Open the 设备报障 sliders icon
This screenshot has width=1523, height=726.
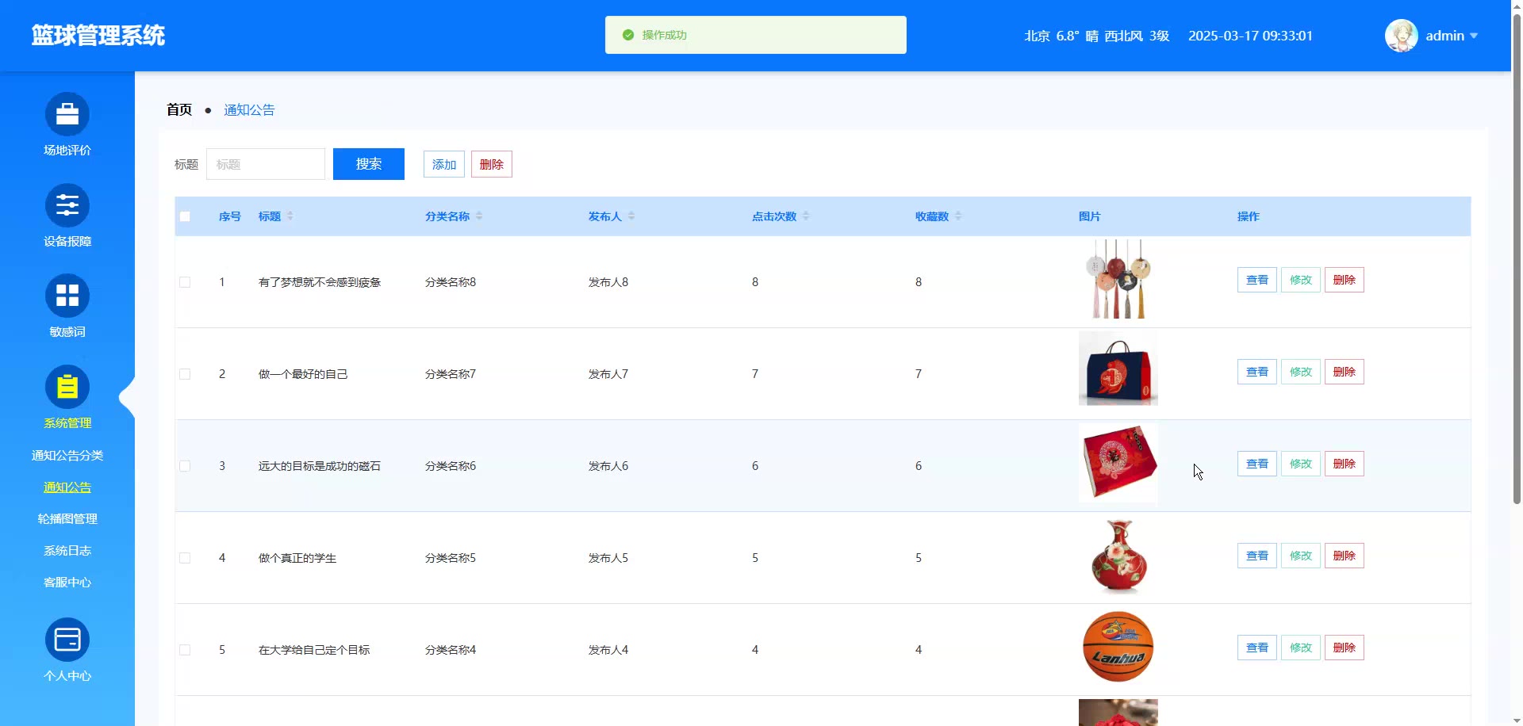click(67, 205)
